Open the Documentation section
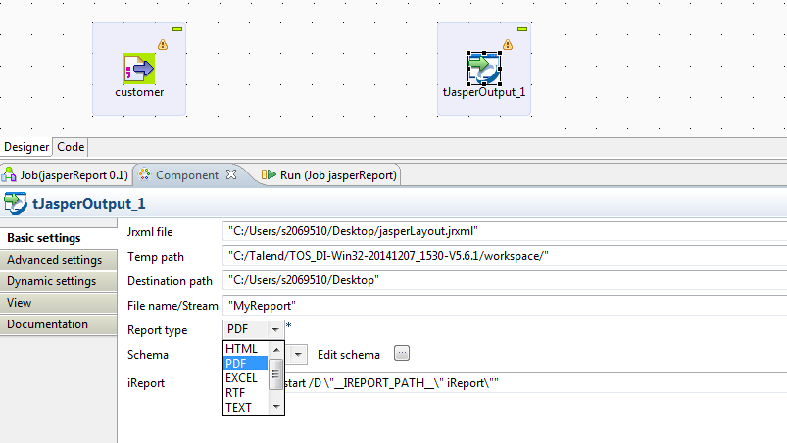Image resolution: width=787 pixels, height=443 pixels. tap(58, 324)
